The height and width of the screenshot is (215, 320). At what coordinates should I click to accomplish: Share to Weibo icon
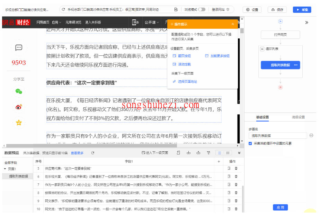pyautogui.click(x=19, y=107)
